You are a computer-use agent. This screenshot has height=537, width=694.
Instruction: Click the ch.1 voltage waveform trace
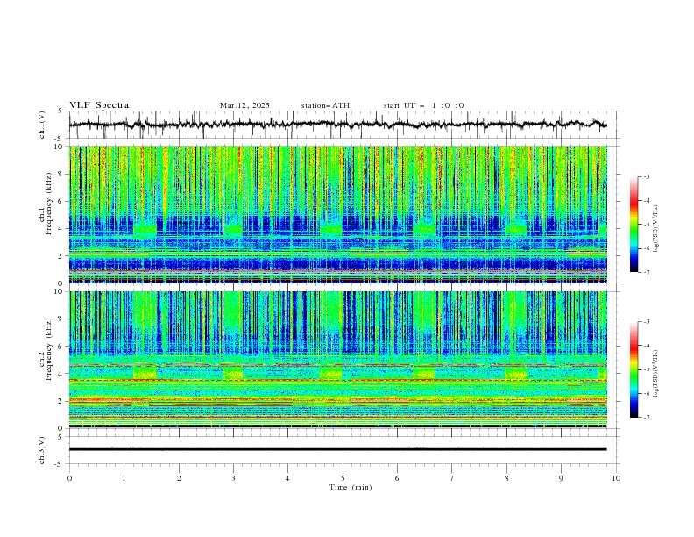[x=338, y=125]
